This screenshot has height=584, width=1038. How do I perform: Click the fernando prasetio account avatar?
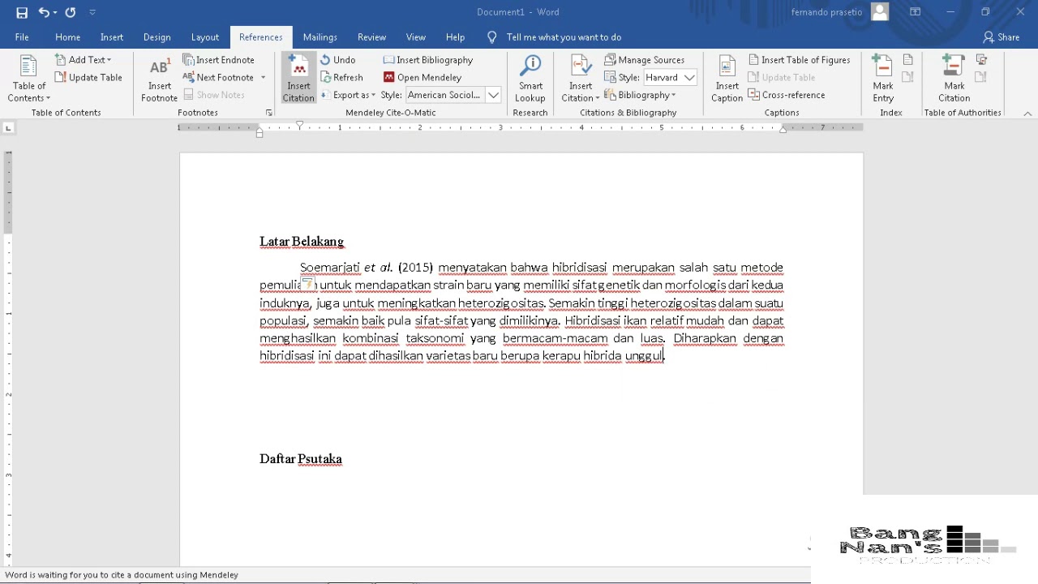pos(880,12)
